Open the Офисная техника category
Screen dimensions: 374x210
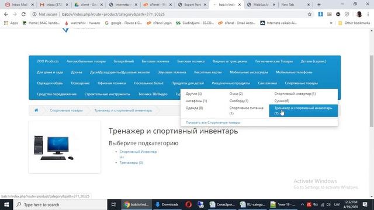112,83
